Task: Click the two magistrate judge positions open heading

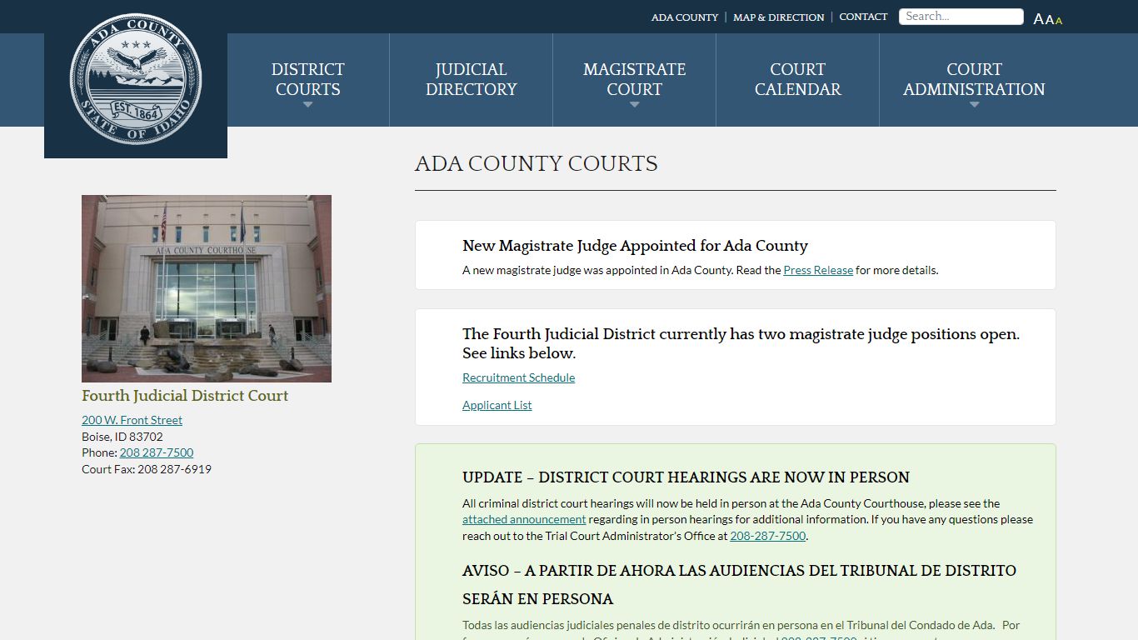Action: (741, 343)
